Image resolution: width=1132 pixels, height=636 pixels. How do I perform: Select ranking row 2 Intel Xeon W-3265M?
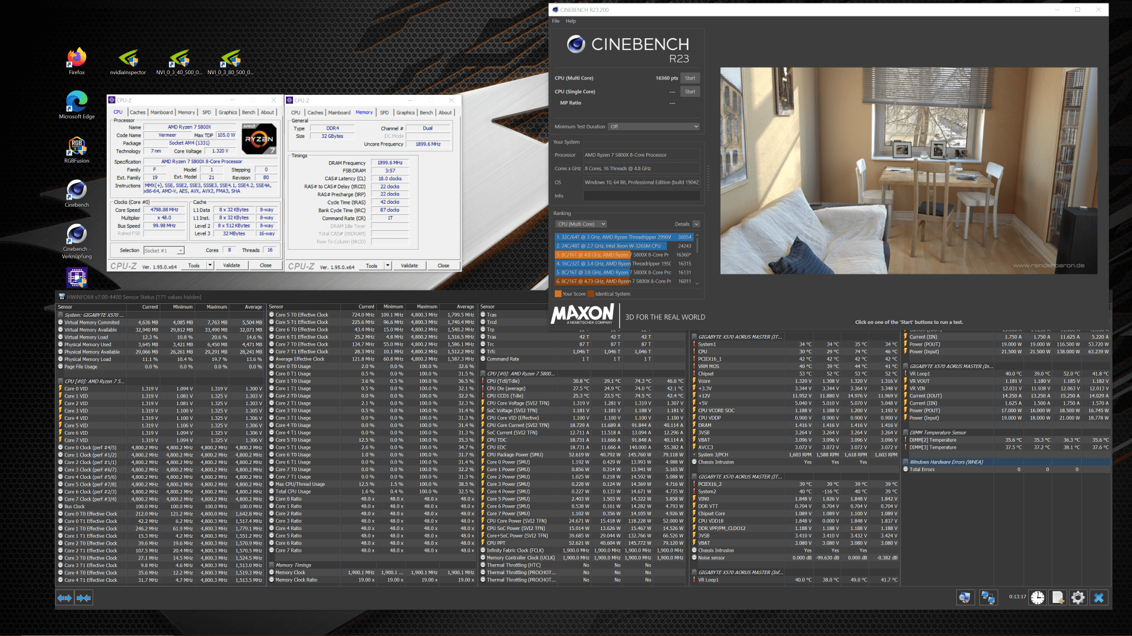(x=624, y=246)
